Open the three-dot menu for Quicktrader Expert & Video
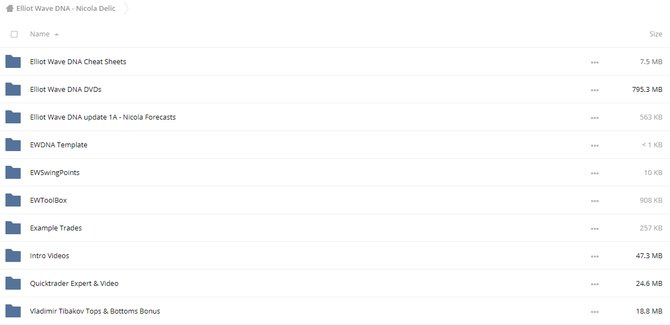Screen dimensions: 670x325 (x=594, y=284)
